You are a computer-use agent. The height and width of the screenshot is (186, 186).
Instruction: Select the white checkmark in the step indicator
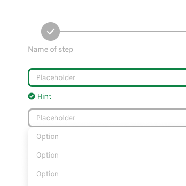point(51,32)
